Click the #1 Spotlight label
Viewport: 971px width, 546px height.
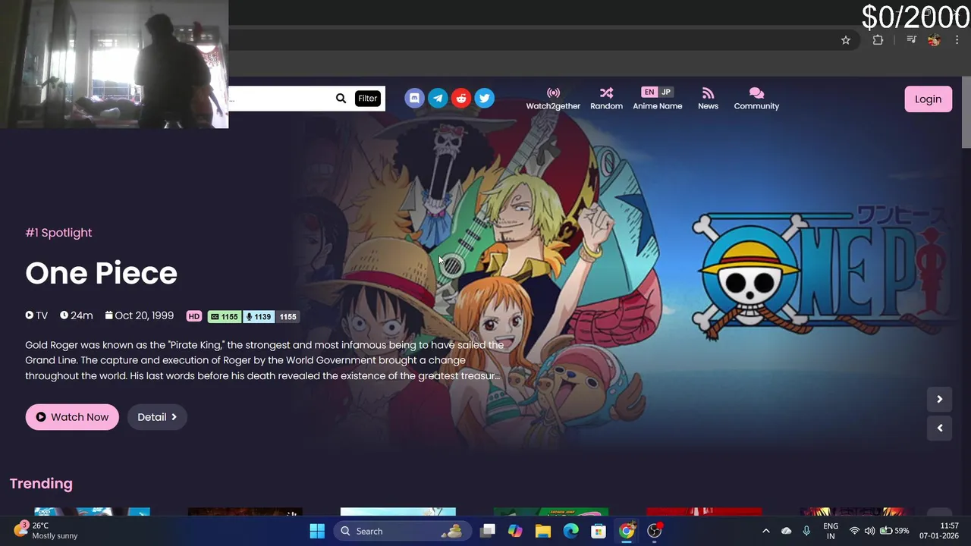(58, 233)
